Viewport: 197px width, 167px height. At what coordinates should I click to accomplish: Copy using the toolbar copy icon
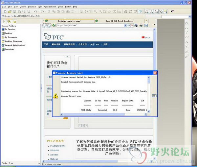tap(54, 12)
